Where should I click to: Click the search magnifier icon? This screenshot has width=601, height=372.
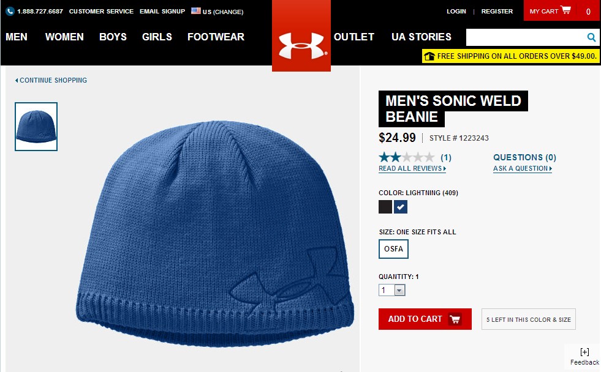point(591,37)
